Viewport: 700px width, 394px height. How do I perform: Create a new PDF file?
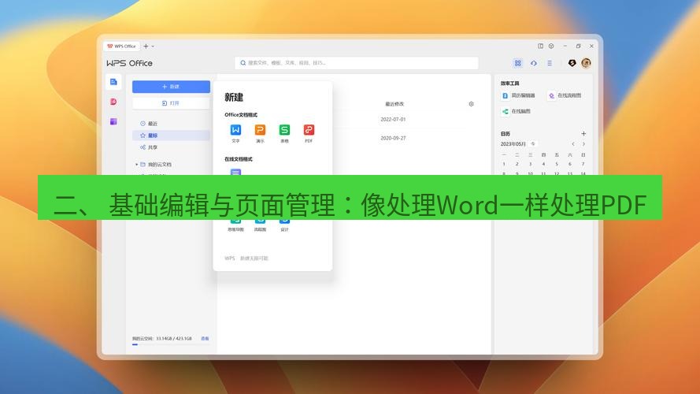click(309, 133)
